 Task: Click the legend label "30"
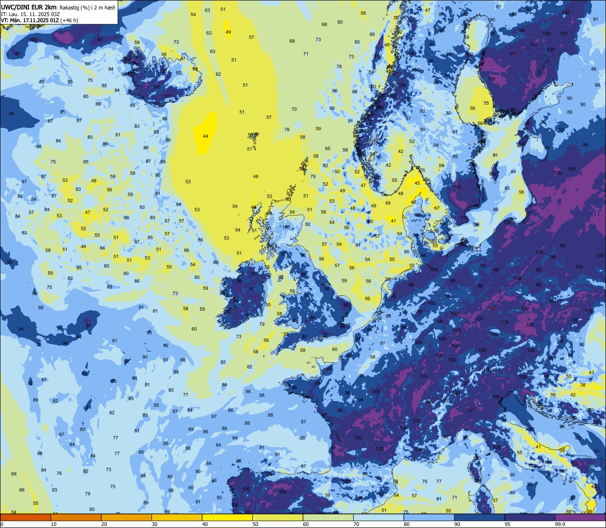tap(154, 524)
